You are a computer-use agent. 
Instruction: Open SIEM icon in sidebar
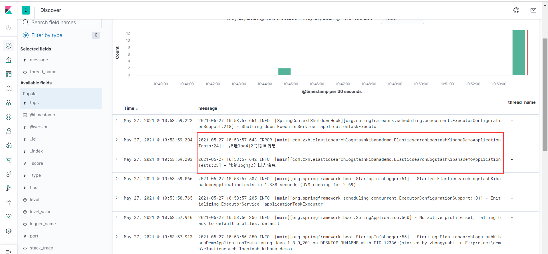click(9, 188)
